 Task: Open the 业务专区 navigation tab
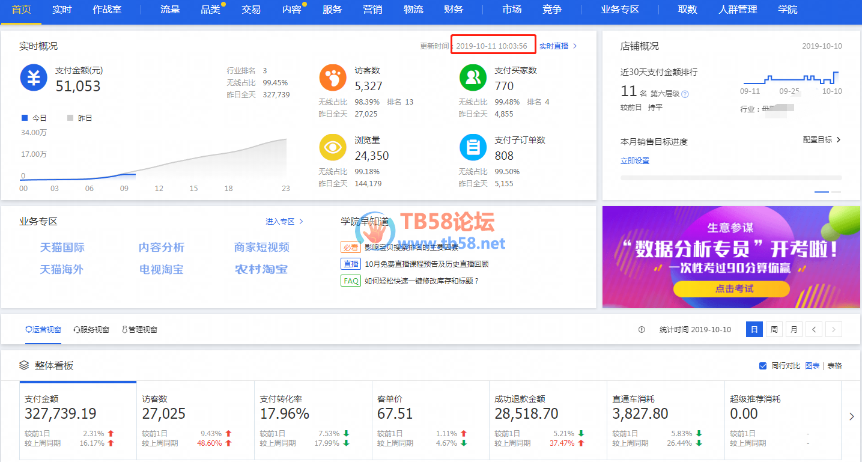pyautogui.click(x=620, y=10)
